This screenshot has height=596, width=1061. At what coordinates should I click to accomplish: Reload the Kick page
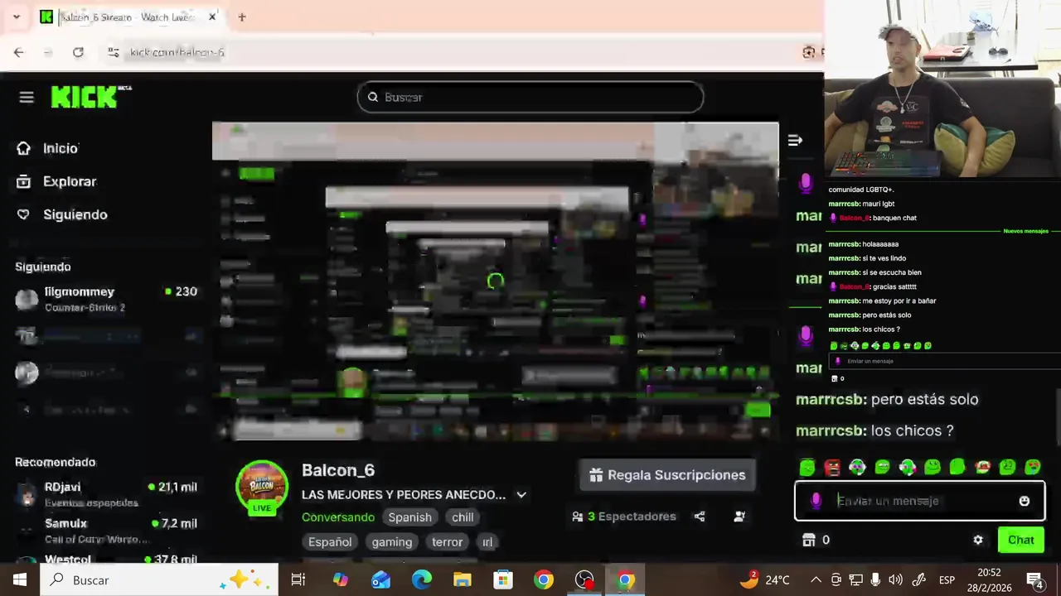[78, 52]
